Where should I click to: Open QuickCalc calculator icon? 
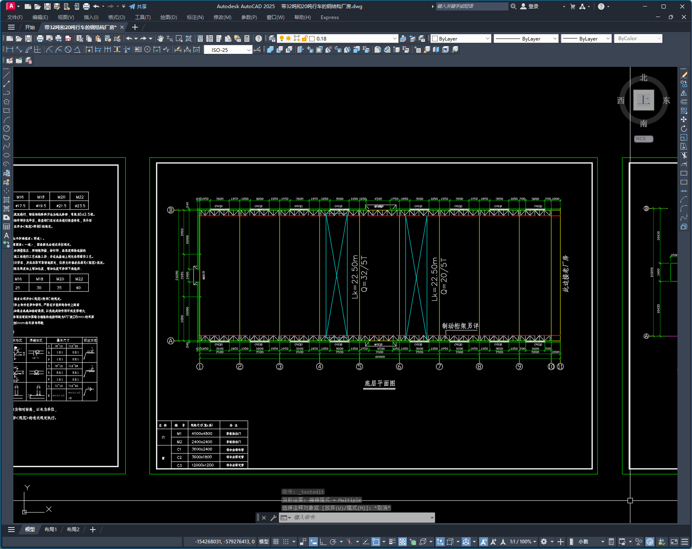(247, 38)
